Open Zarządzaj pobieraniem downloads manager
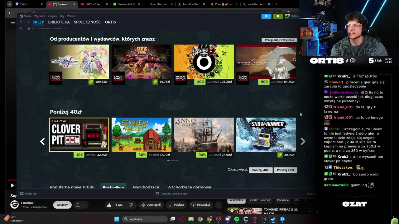The height and width of the screenshot is (224, 399). [x=172, y=194]
